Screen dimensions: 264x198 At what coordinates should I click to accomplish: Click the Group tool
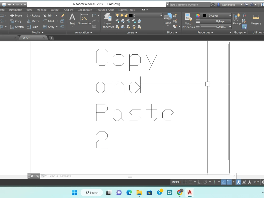[237, 19]
